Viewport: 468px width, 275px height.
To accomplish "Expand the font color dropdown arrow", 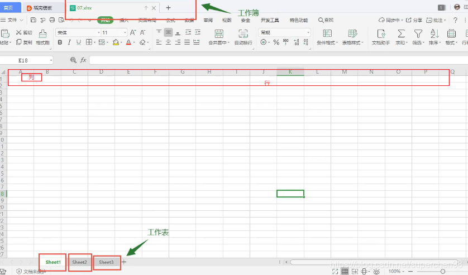I will pos(134,42).
